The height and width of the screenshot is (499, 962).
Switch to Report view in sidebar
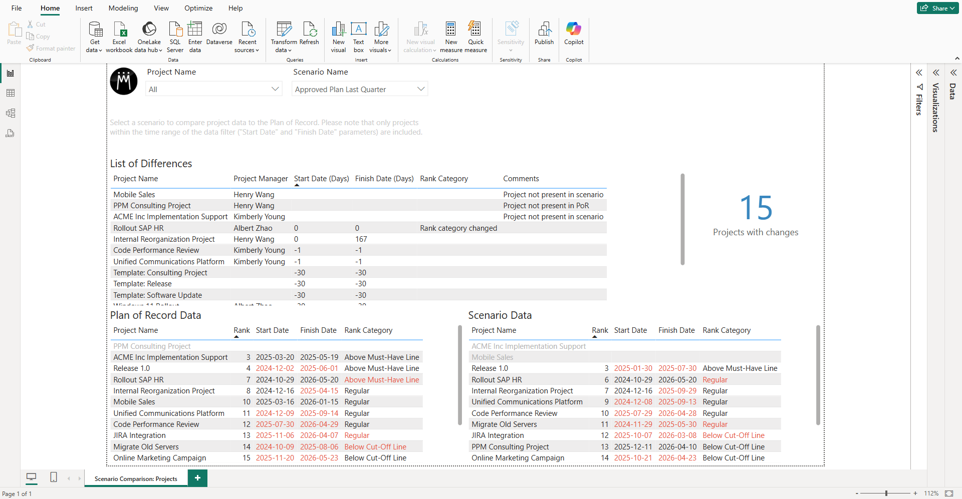(10, 73)
